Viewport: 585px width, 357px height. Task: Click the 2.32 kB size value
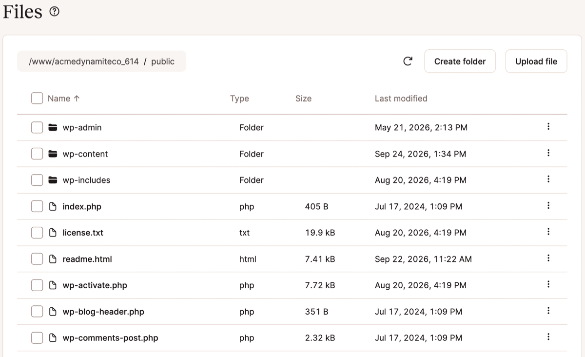[x=320, y=338]
